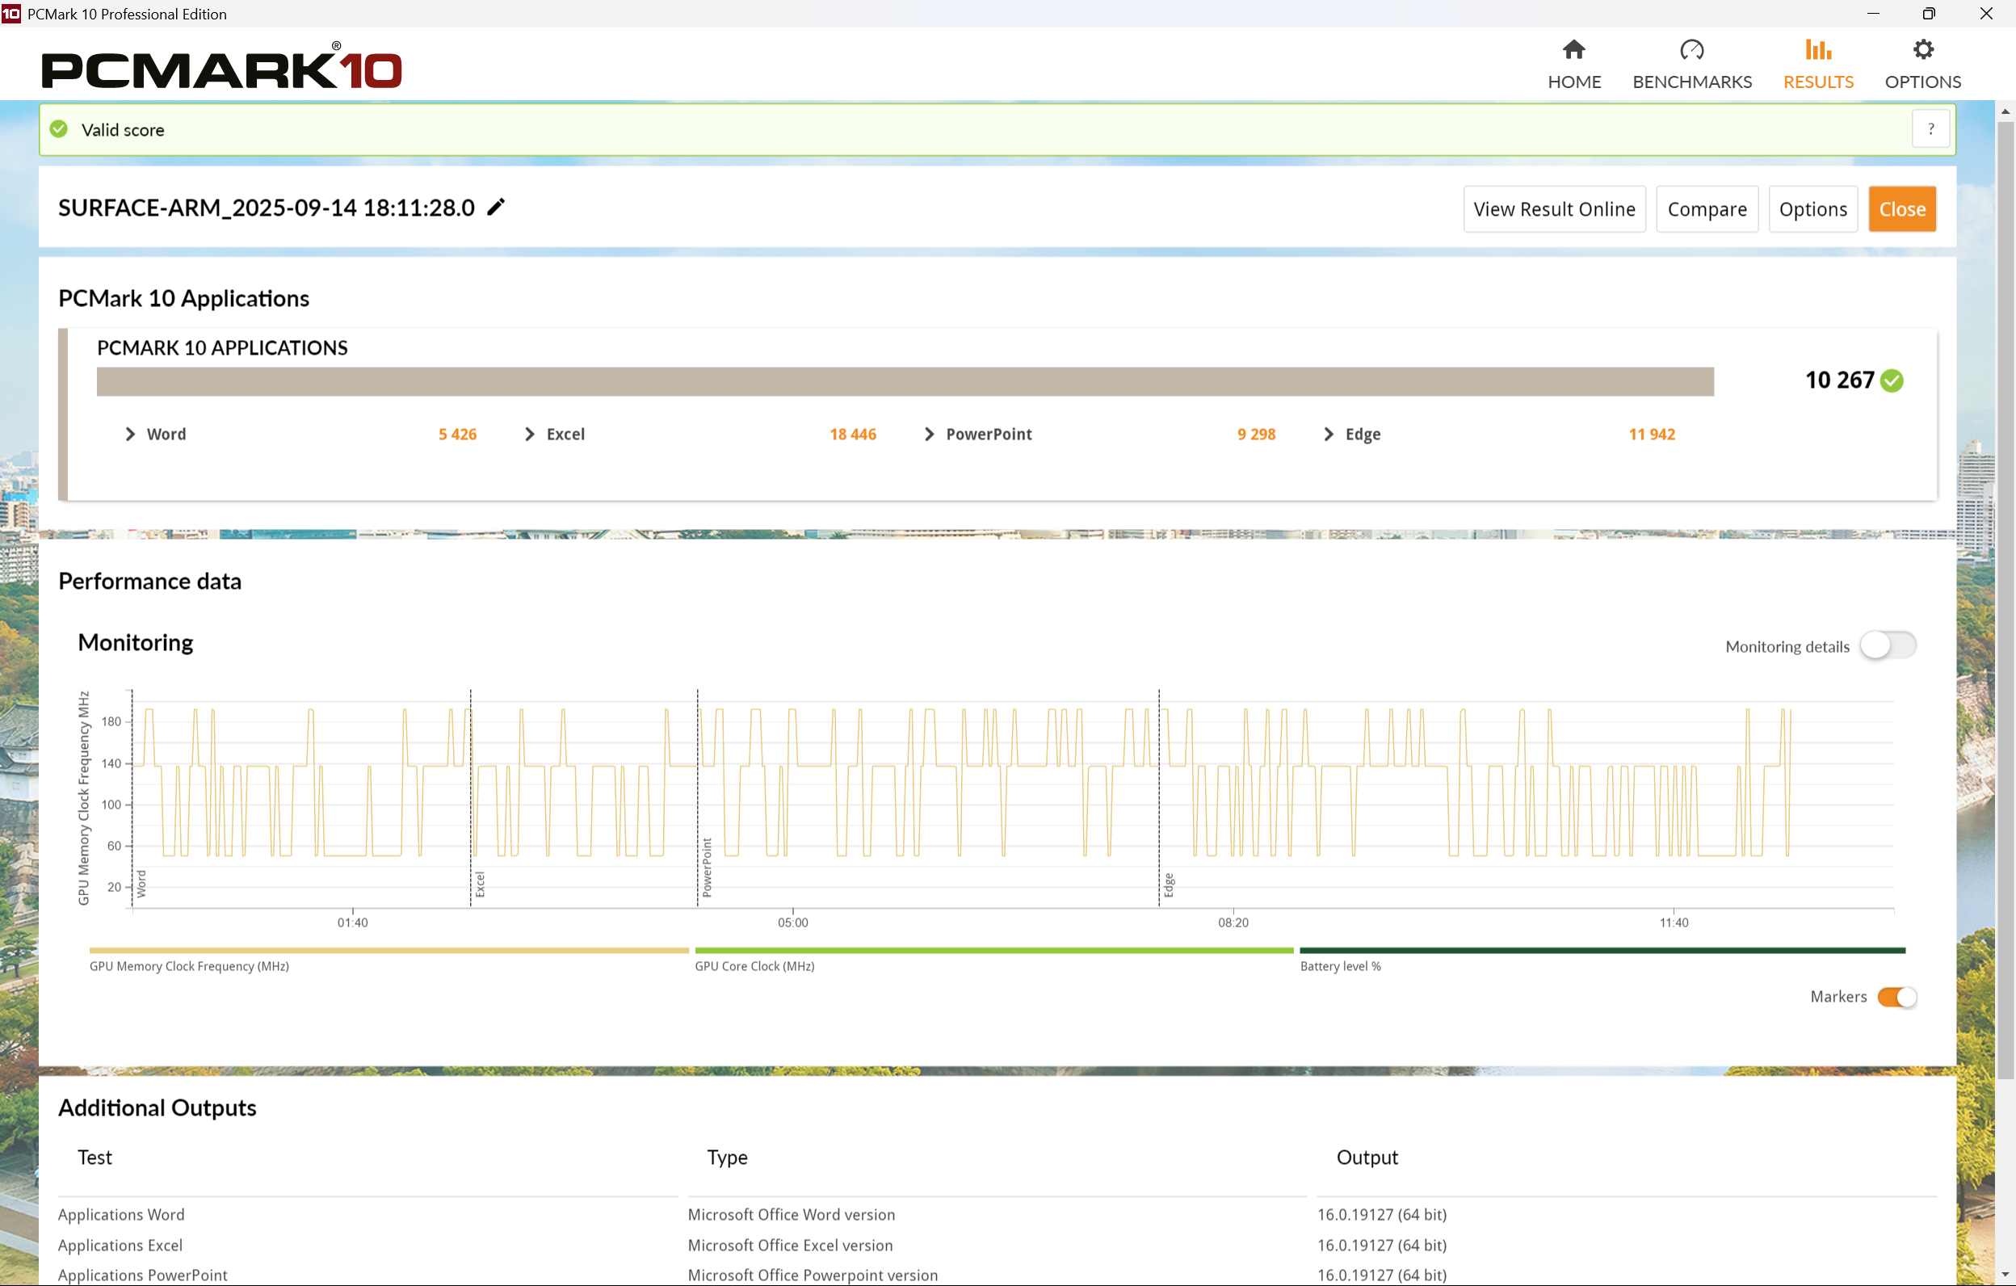Select Battery level legend bar

pos(1602,950)
